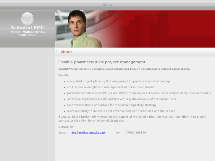Click the 'PROJECT MANAGEMENT & CONSULTING' tagline
The width and height of the screenshot is (215, 161).
[x=28, y=34]
